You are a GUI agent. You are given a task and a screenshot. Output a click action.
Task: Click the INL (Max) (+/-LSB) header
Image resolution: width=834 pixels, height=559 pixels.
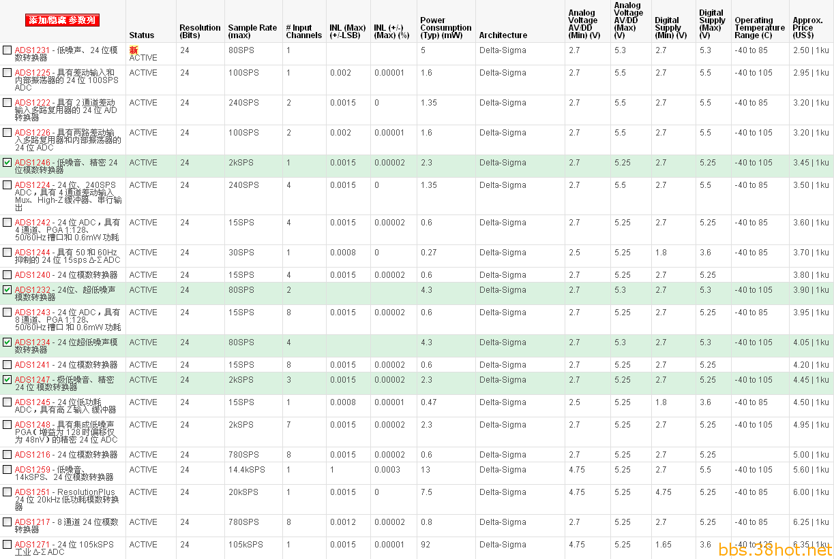[x=348, y=31]
